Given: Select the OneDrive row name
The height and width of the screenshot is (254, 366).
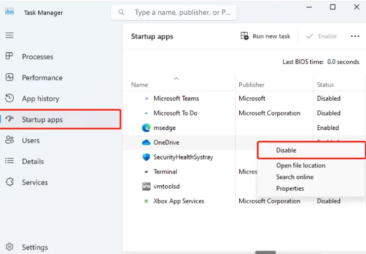Looking at the screenshot, I should coord(166,142).
